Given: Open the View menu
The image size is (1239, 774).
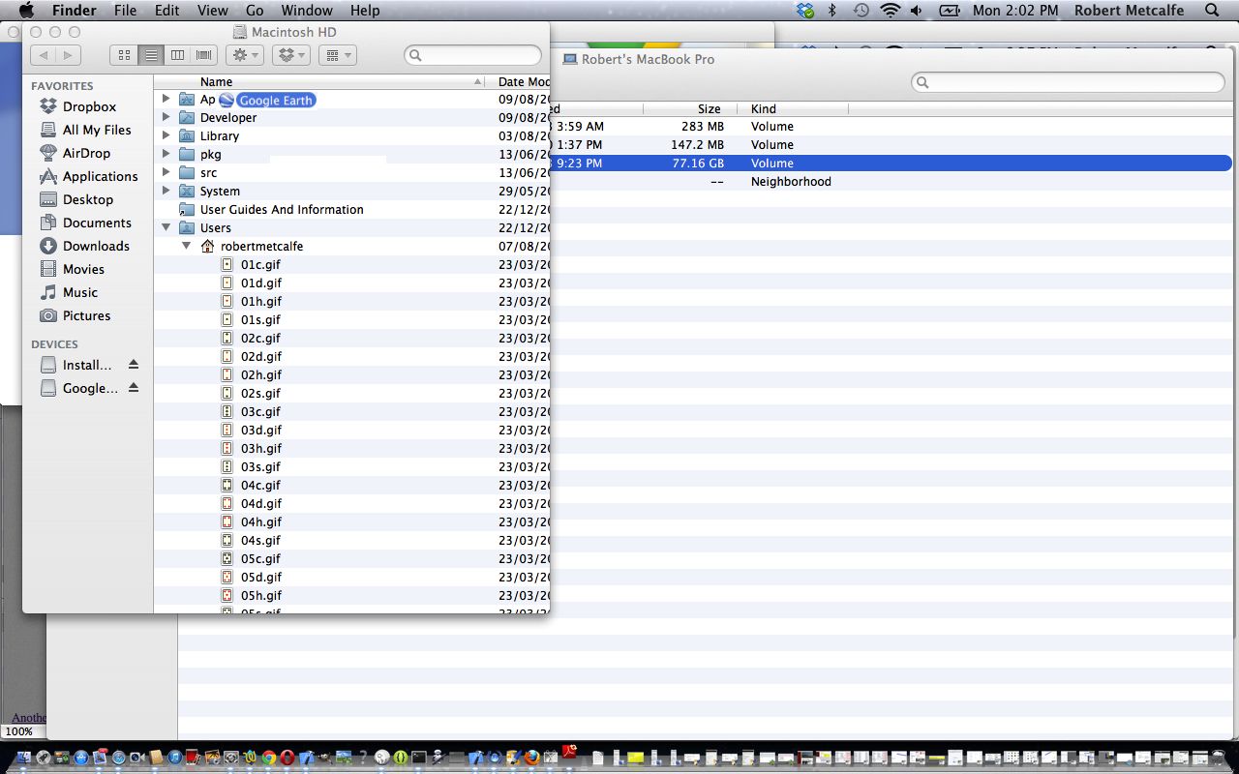Looking at the screenshot, I should 213,11.
